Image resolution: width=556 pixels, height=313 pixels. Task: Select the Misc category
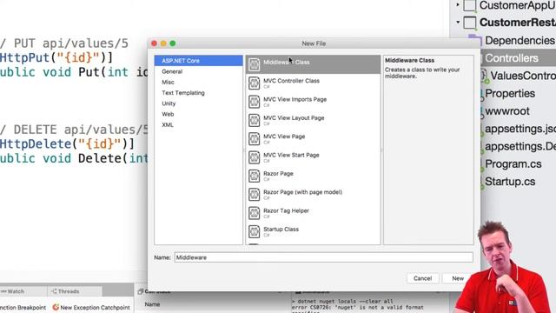point(168,82)
